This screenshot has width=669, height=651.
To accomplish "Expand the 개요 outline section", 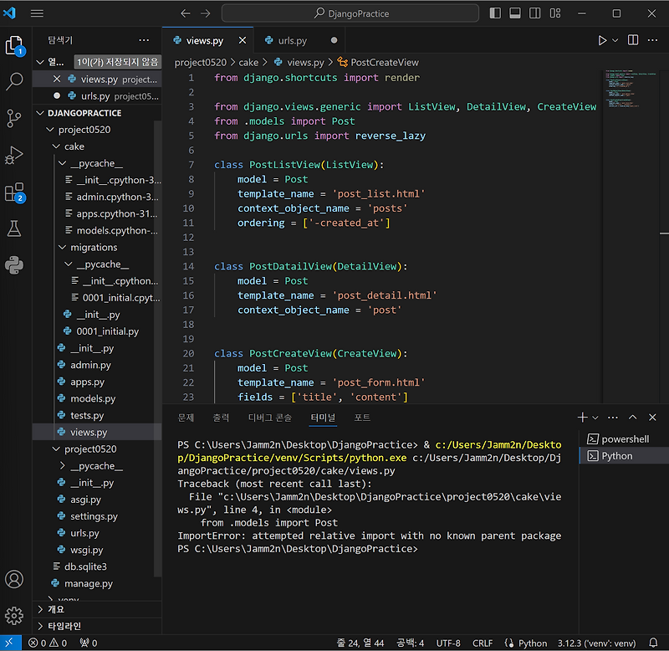I will tap(97, 609).
